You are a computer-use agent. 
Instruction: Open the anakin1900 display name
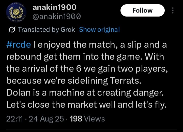coord(54,7)
